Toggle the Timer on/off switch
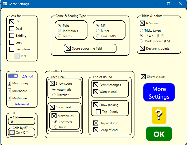 [13, 76]
